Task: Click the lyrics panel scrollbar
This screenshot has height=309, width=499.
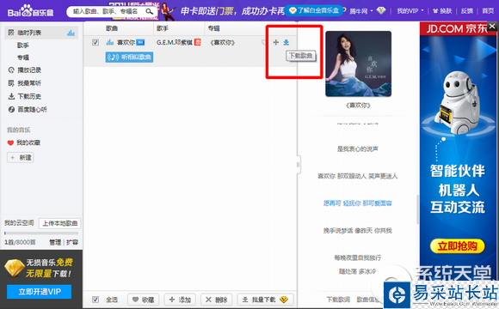Action: (417, 209)
